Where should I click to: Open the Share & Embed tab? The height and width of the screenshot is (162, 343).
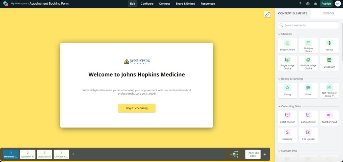185,4
